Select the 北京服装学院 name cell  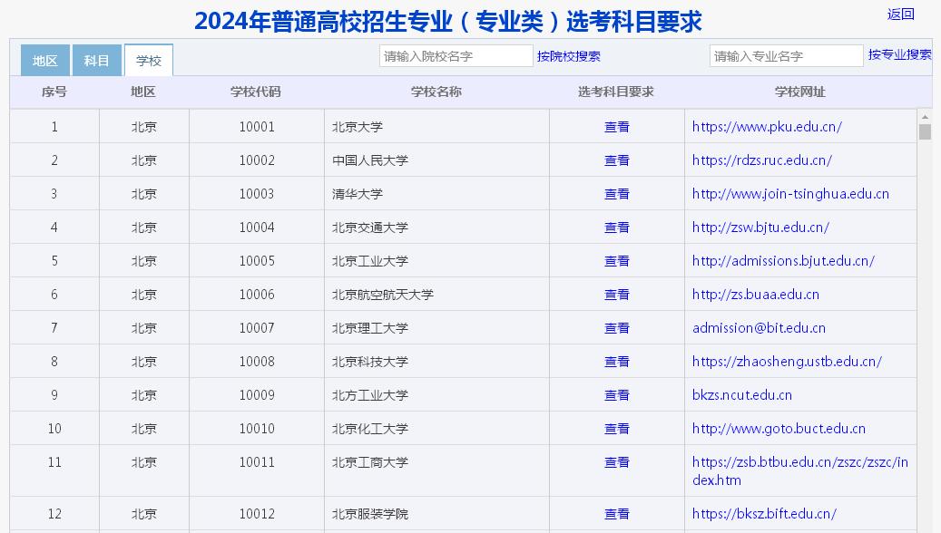436,514
